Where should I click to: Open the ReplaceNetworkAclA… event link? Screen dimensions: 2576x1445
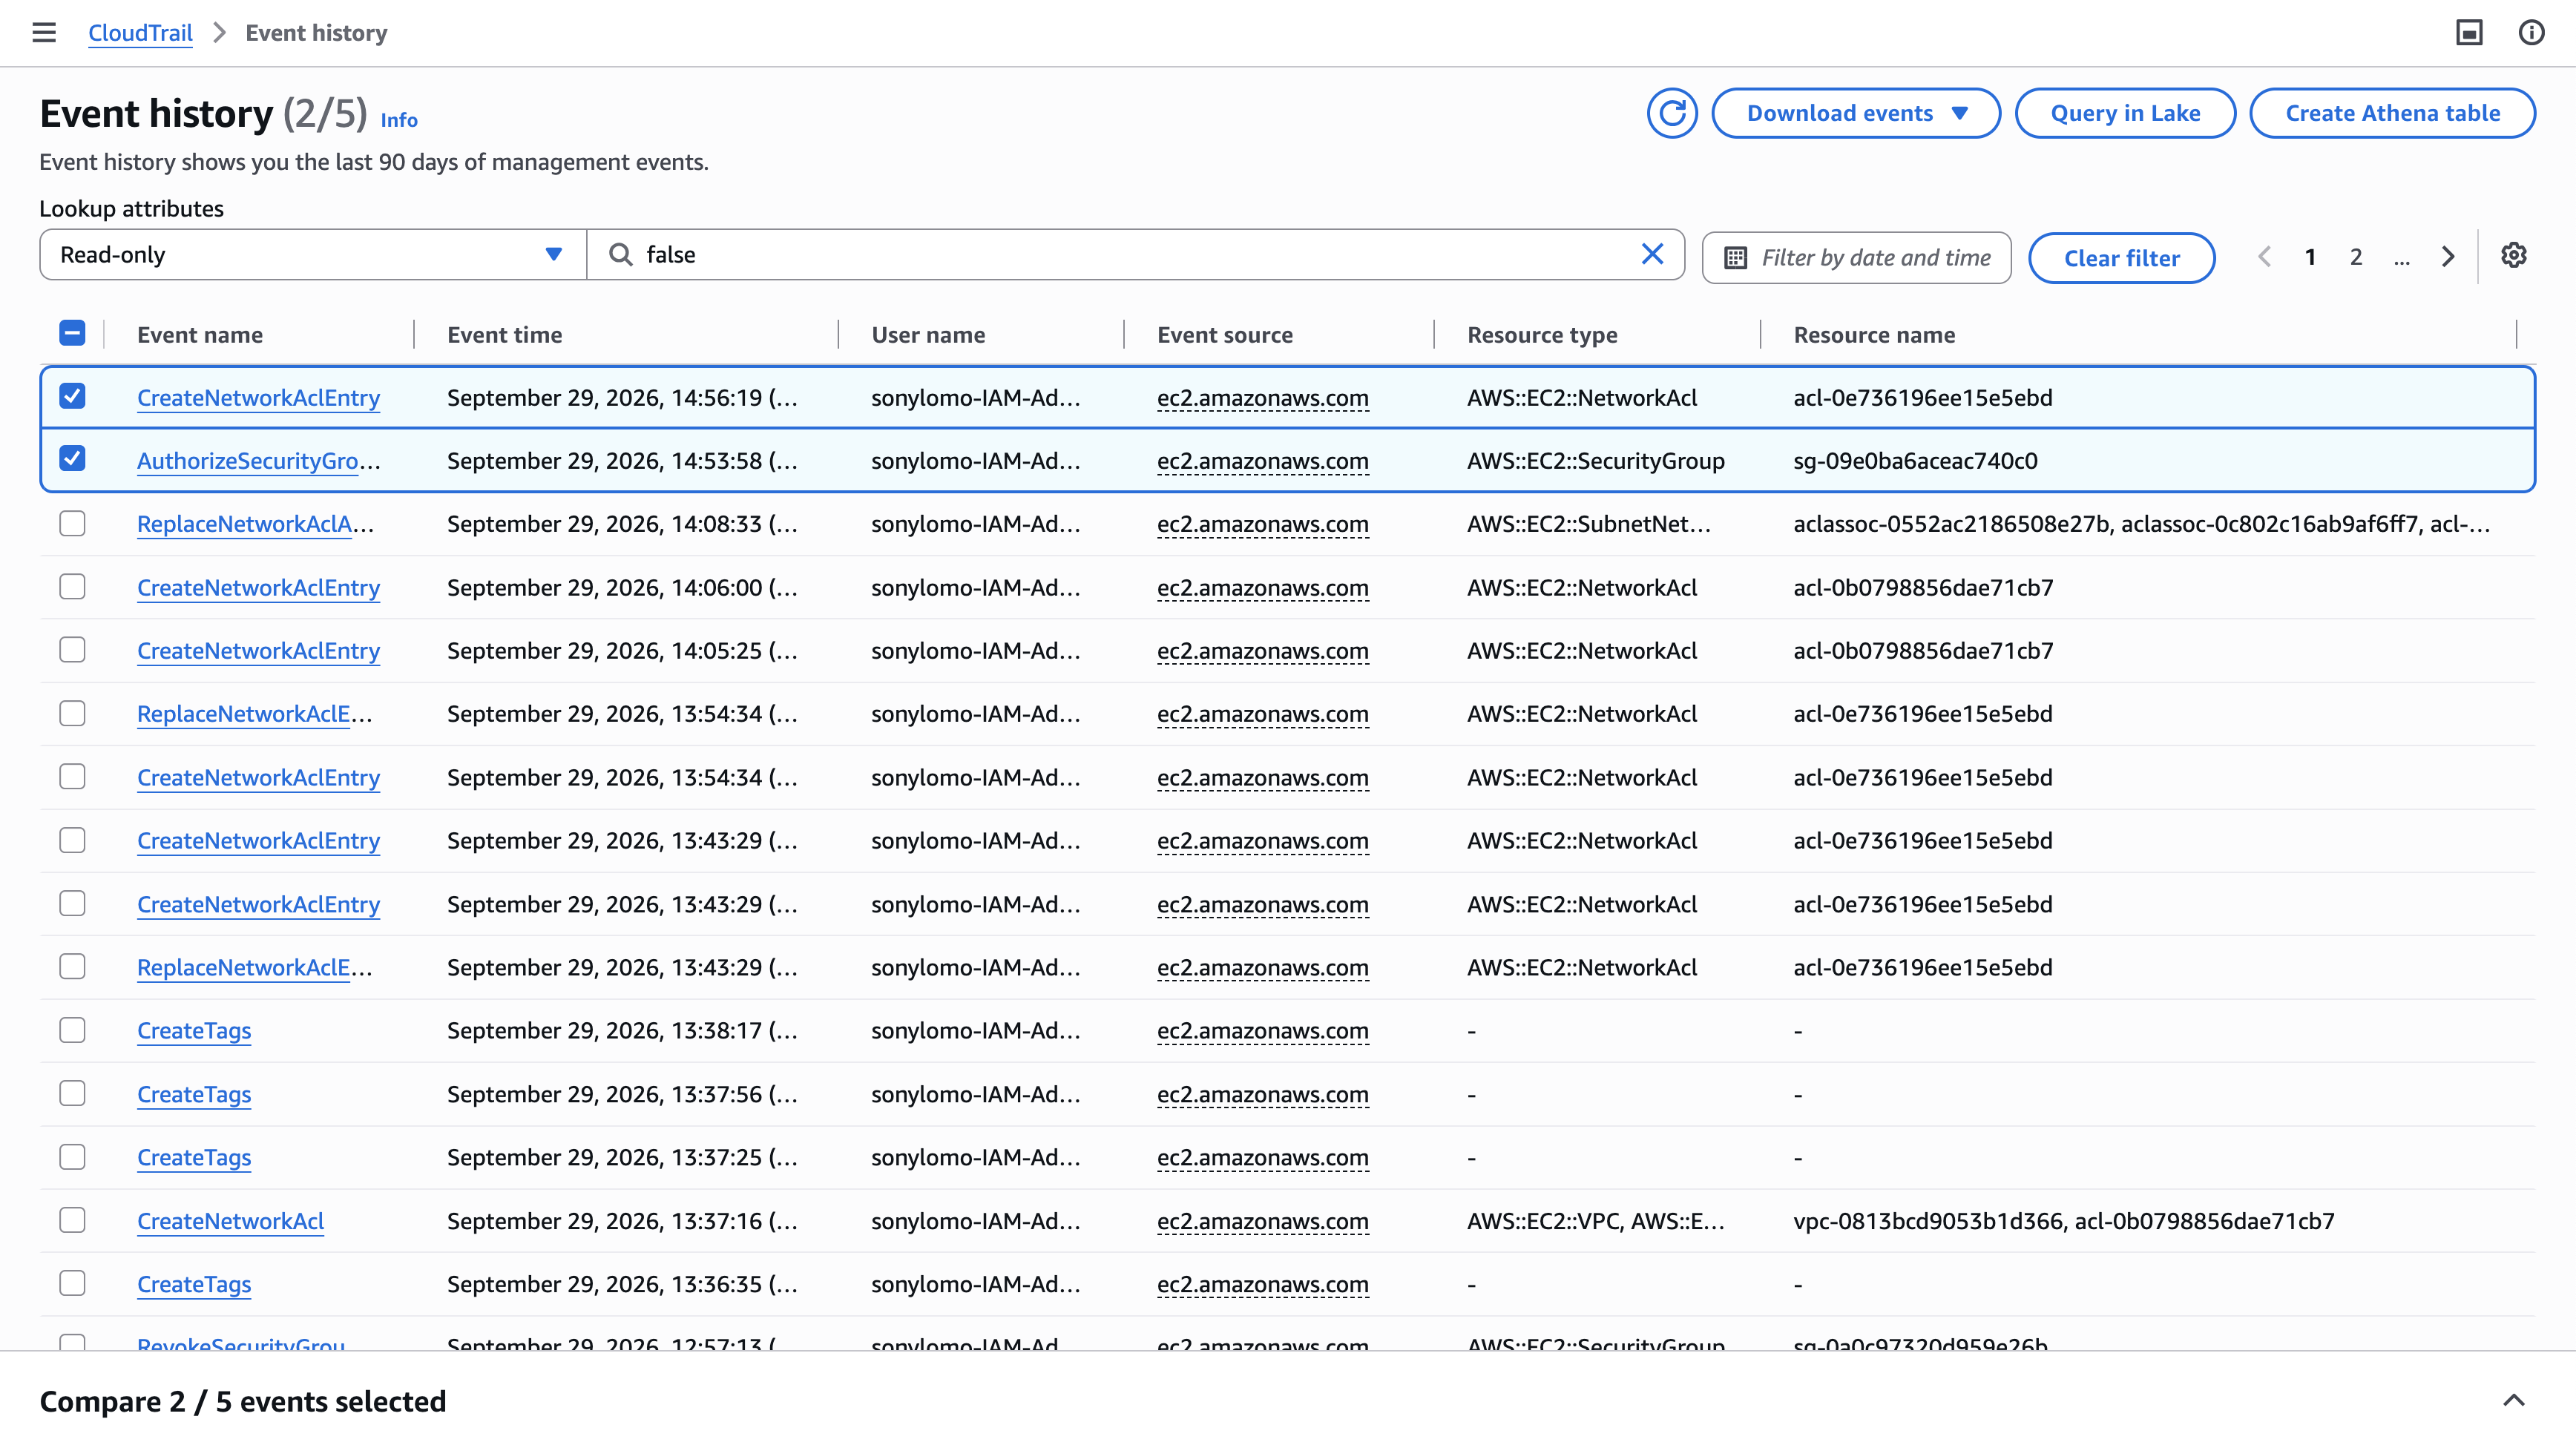(255, 524)
